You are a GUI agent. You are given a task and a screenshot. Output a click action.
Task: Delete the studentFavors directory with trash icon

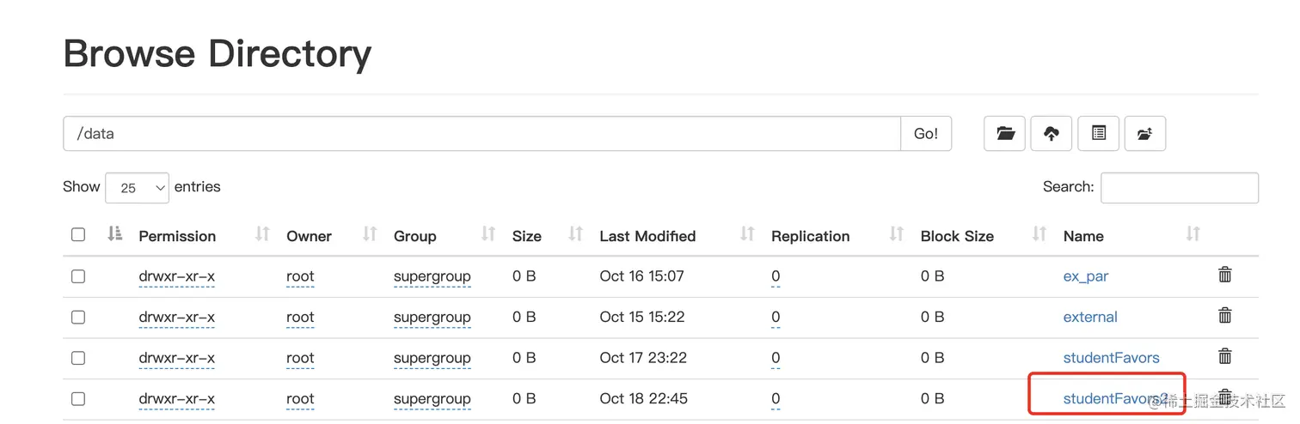(x=1225, y=355)
